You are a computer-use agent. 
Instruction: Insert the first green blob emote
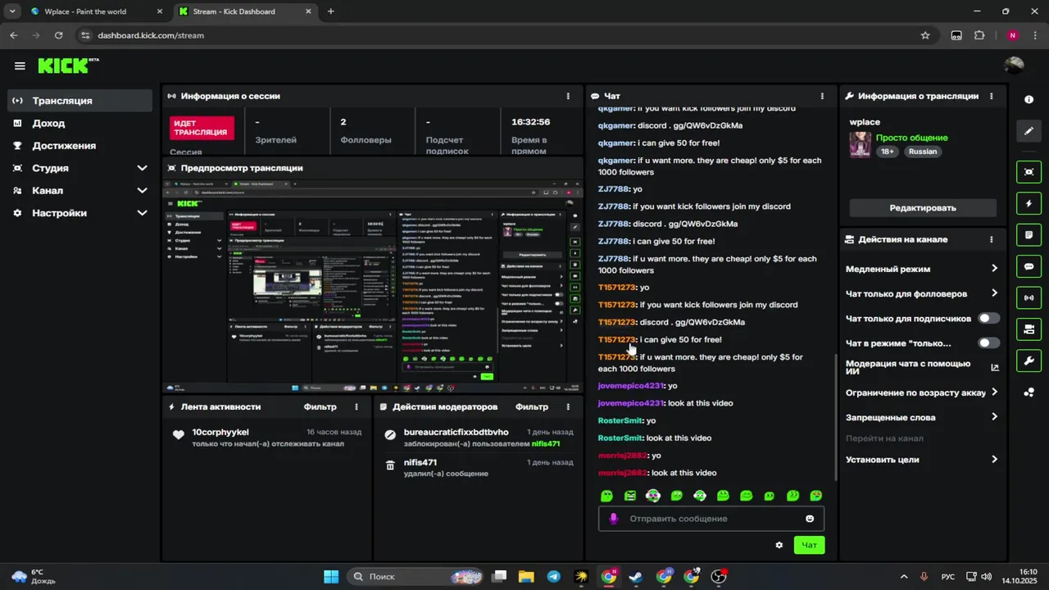pos(606,496)
